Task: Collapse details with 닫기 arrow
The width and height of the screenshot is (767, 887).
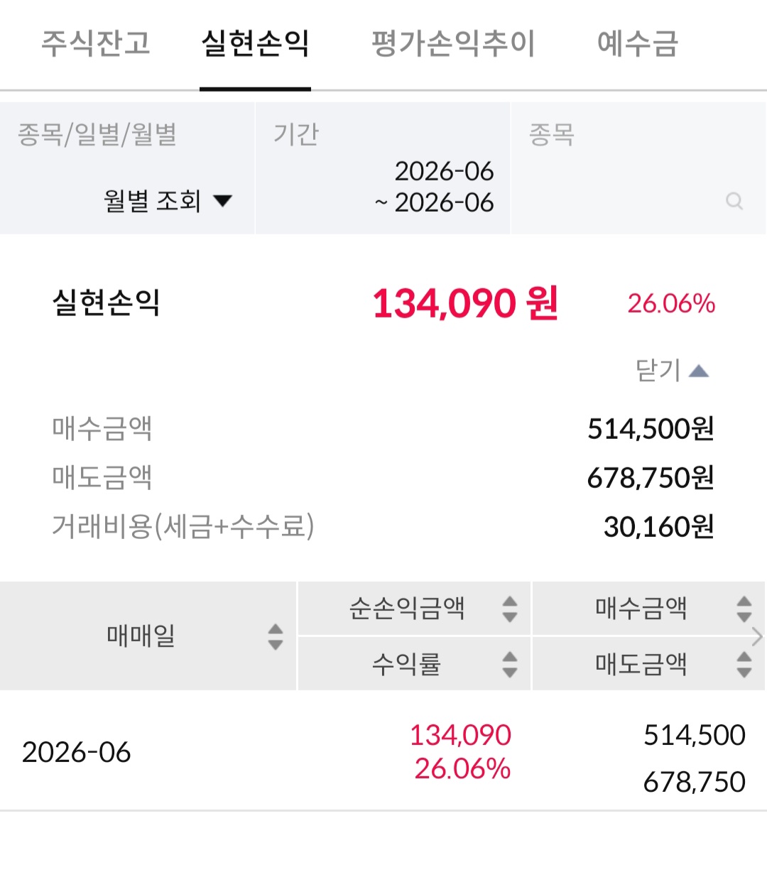Action: click(699, 371)
